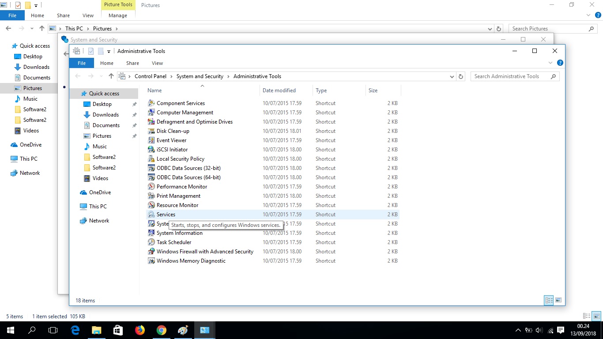The height and width of the screenshot is (339, 603).
Task: Open the Action Center notification icon
Action: [x=561, y=330]
